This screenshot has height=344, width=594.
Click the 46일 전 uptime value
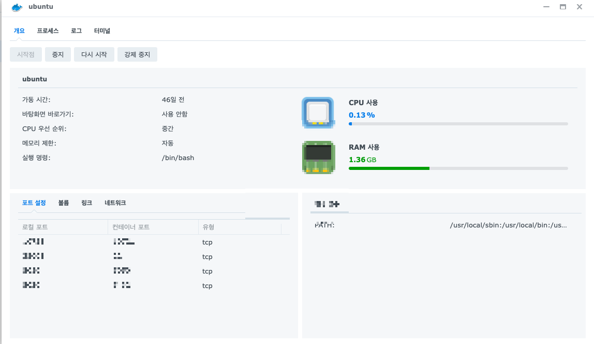(173, 100)
